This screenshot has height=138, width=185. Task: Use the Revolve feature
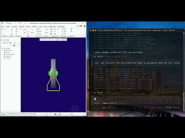39,34
